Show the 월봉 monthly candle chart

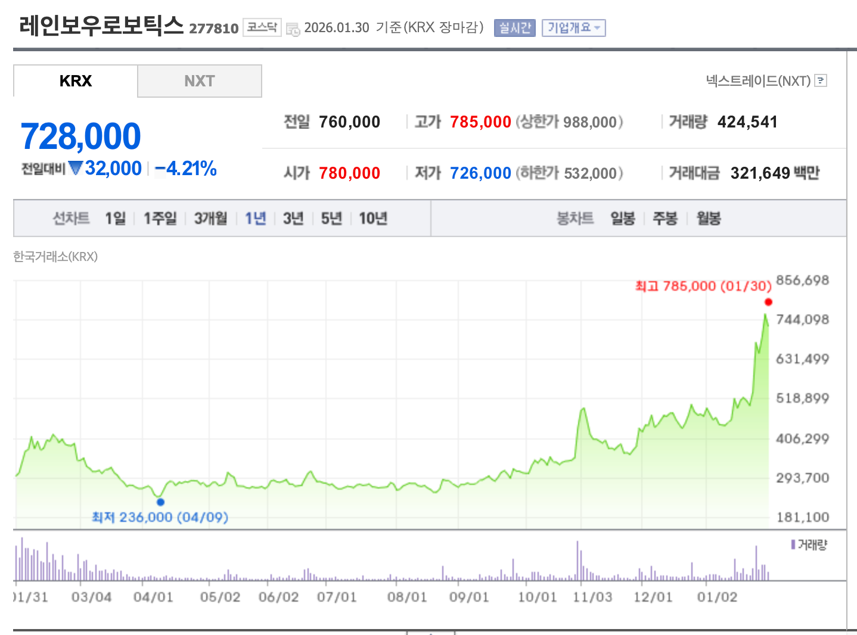(x=709, y=219)
